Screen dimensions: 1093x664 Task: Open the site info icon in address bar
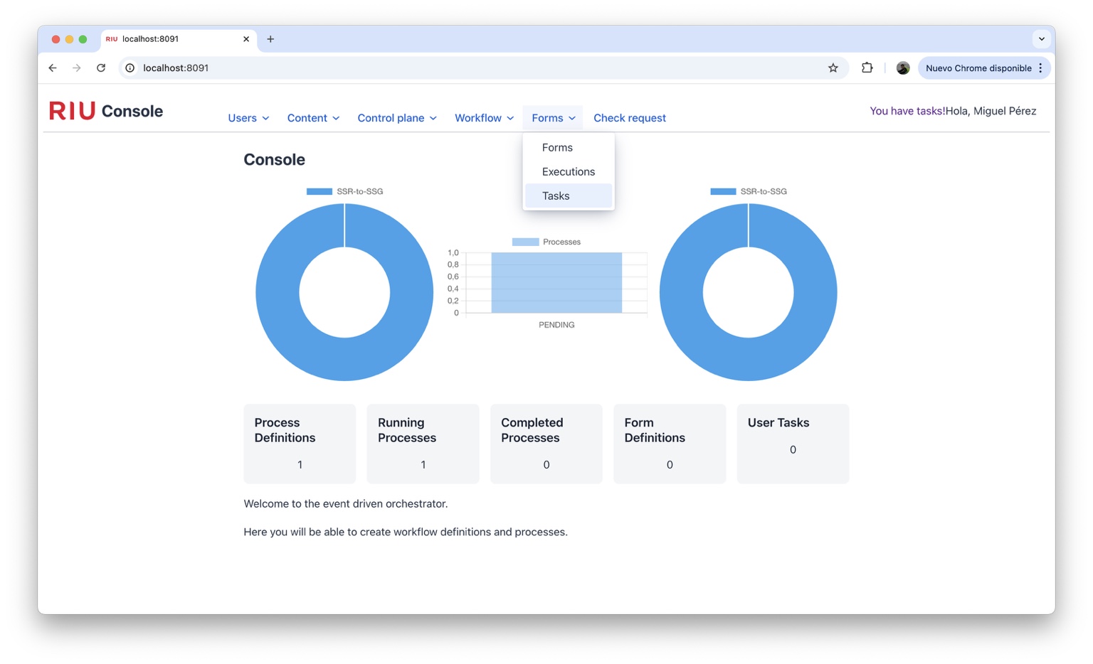(x=129, y=68)
